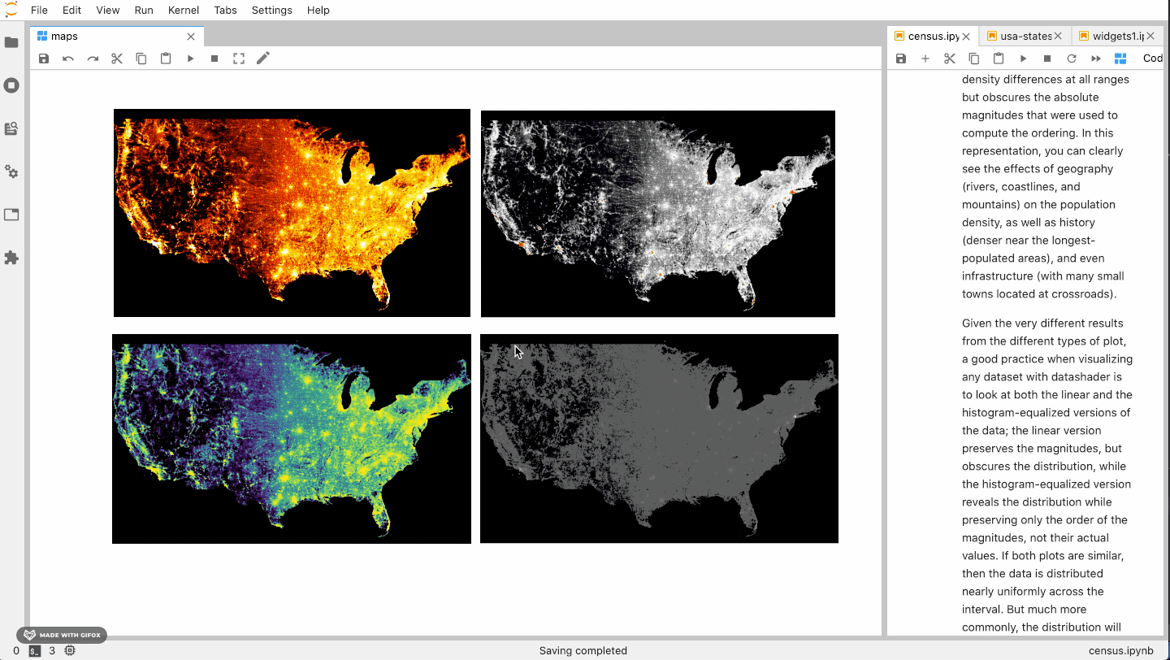The height and width of the screenshot is (660, 1170).
Task: Paste cells in census notebook
Action: [999, 59]
